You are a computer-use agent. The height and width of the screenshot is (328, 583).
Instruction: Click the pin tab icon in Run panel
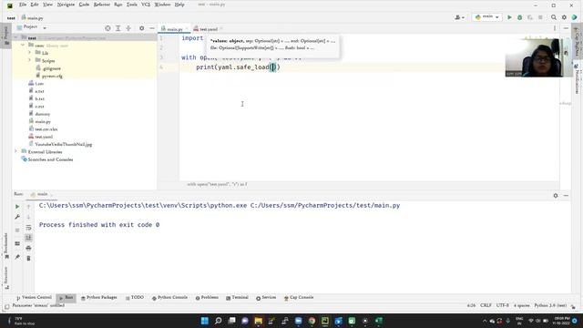[17, 257]
